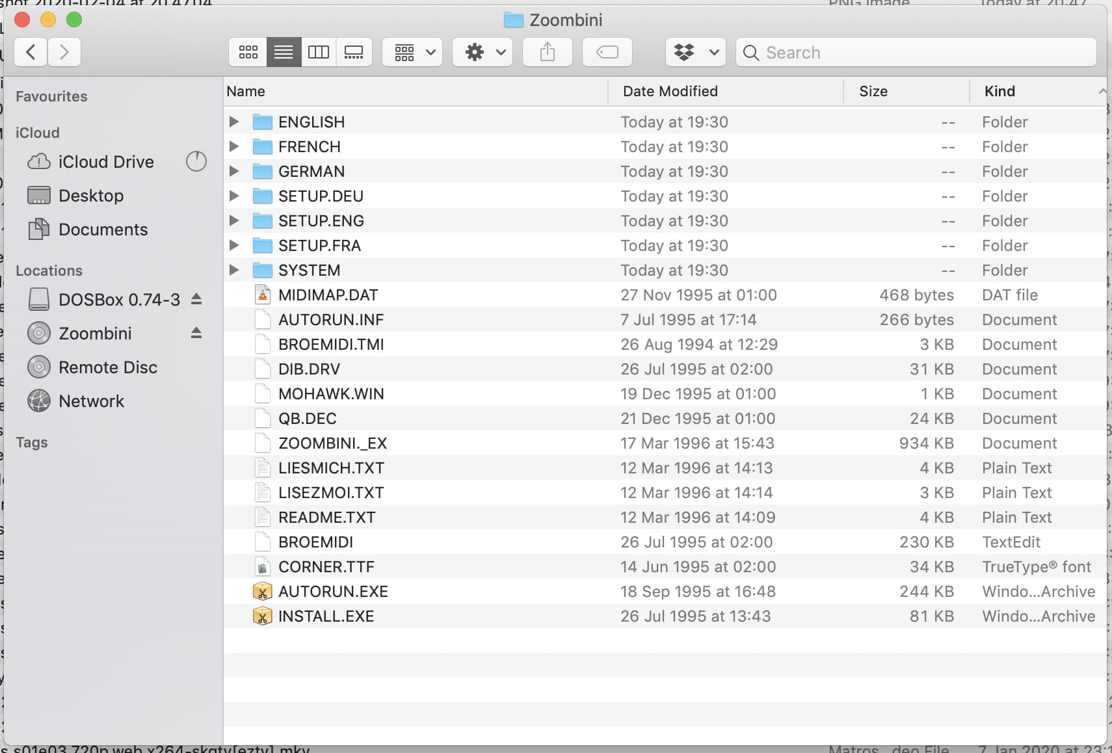Image resolution: width=1112 pixels, height=753 pixels.
Task: Select the MOHAWK.WIN file name
Action: [x=331, y=393]
